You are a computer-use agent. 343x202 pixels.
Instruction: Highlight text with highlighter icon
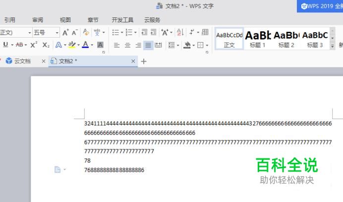[x=72, y=45]
